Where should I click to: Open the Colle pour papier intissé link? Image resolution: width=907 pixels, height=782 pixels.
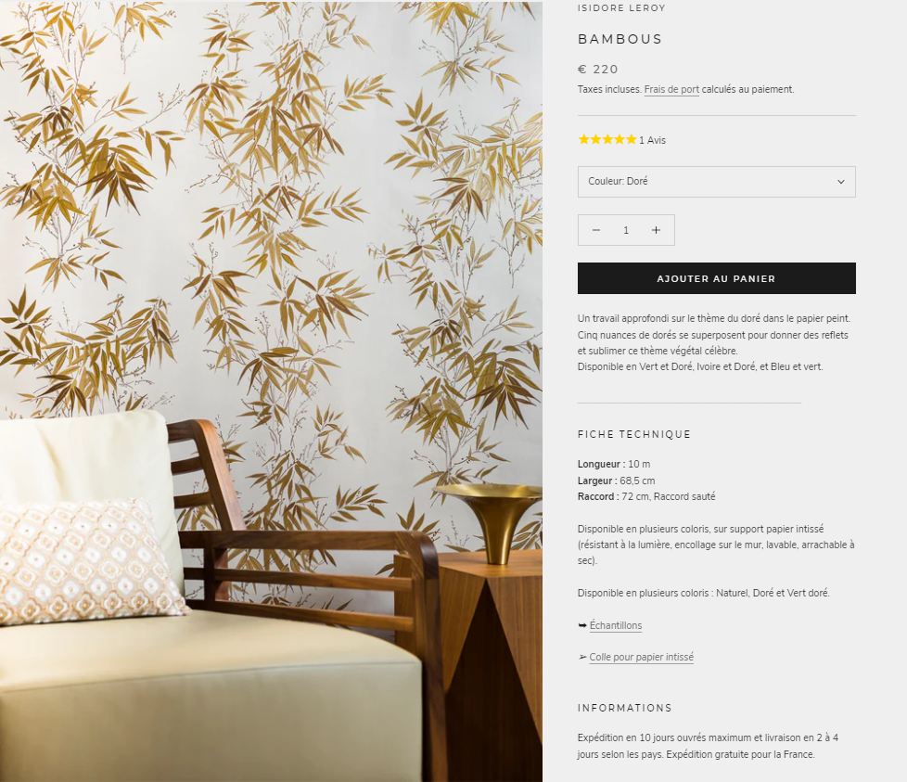pyautogui.click(x=641, y=657)
